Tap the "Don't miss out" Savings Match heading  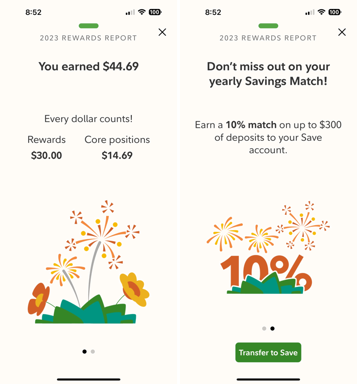pos(268,73)
